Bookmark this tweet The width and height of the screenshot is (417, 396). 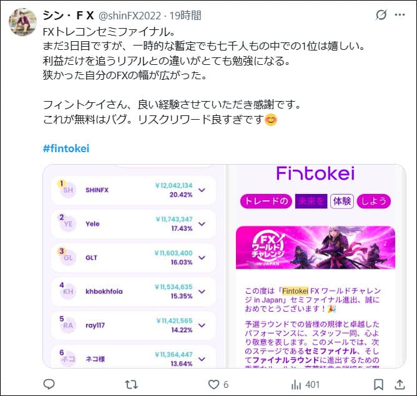click(x=378, y=384)
